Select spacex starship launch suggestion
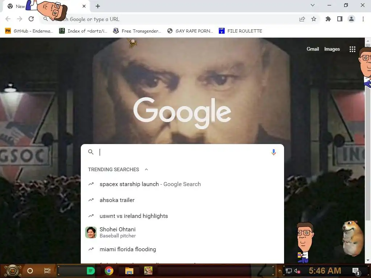The height and width of the screenshot is (278, 371). (x=182, y=184)
